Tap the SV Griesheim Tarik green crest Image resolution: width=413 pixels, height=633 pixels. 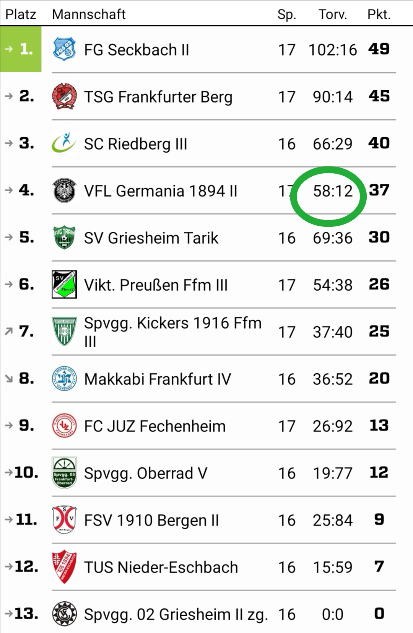(x=64, y=238)
